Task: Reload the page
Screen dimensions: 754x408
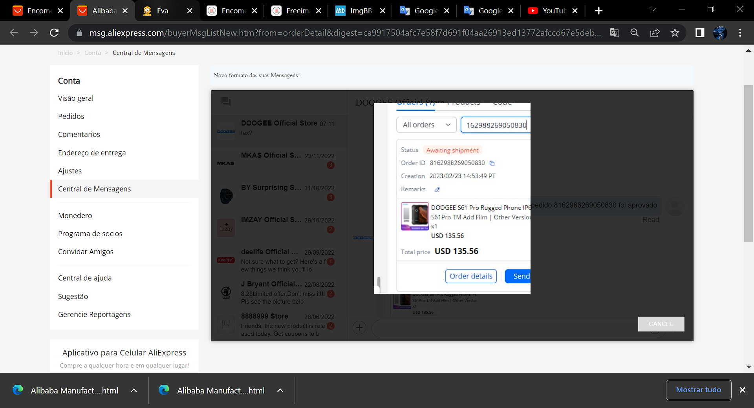Action: [54, 33]
